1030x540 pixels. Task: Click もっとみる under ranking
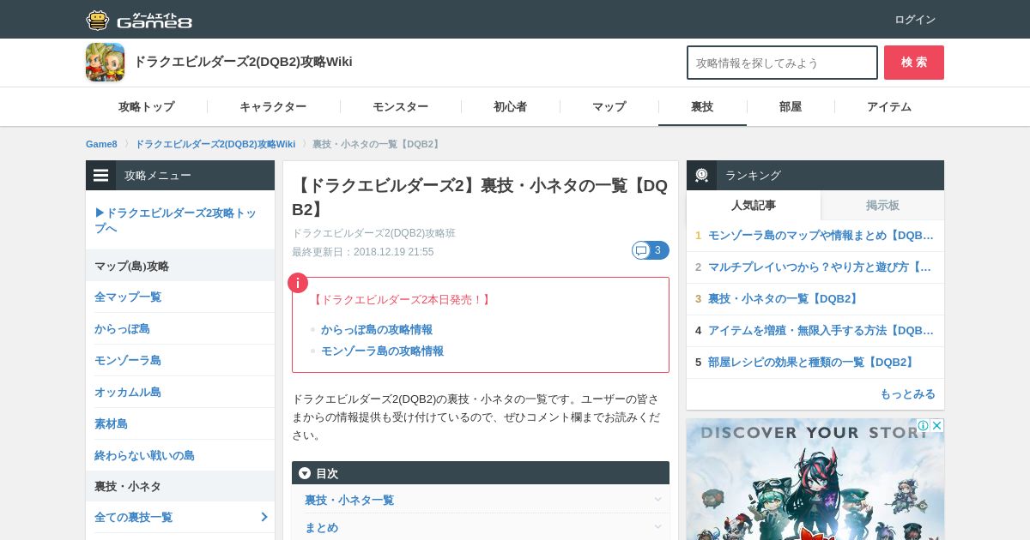(907, 394)
